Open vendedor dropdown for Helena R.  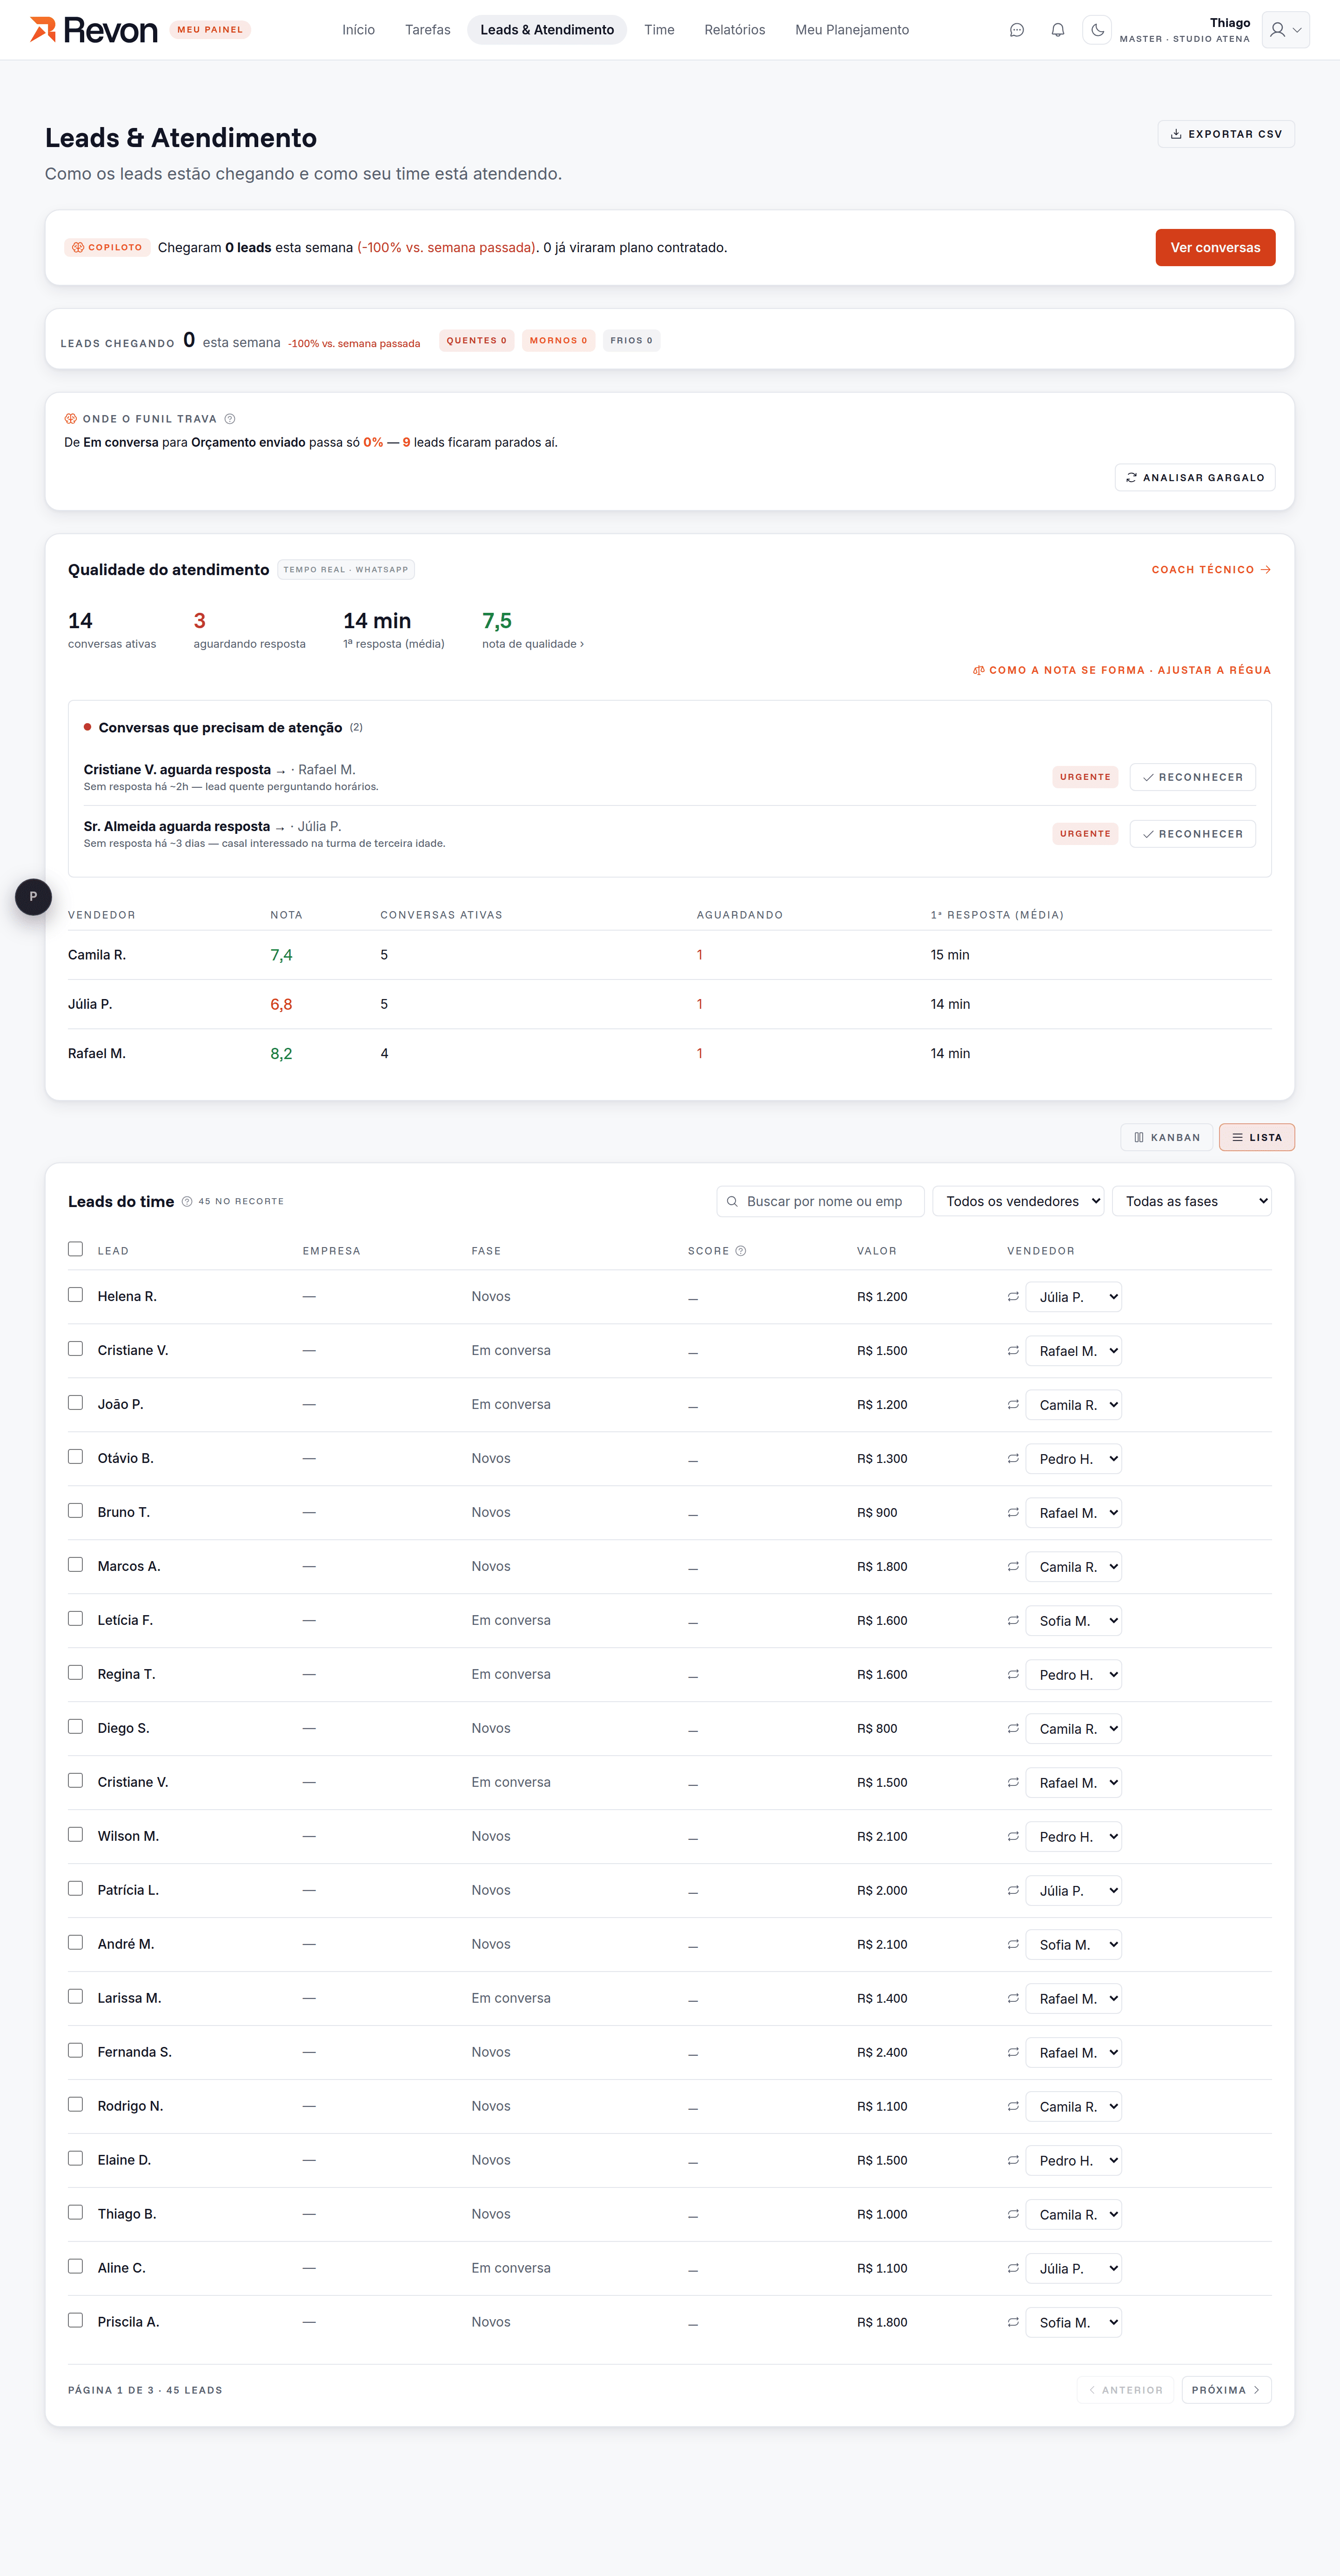point(1073,1297)
